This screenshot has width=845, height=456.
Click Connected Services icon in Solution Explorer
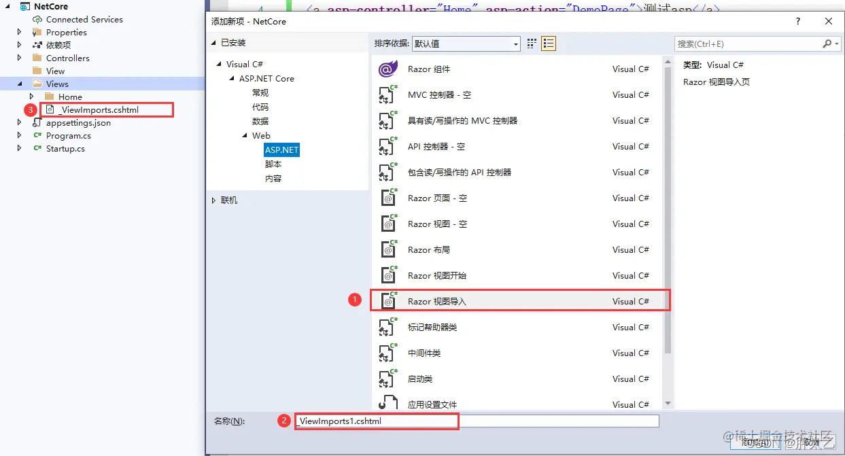(37, 19)
